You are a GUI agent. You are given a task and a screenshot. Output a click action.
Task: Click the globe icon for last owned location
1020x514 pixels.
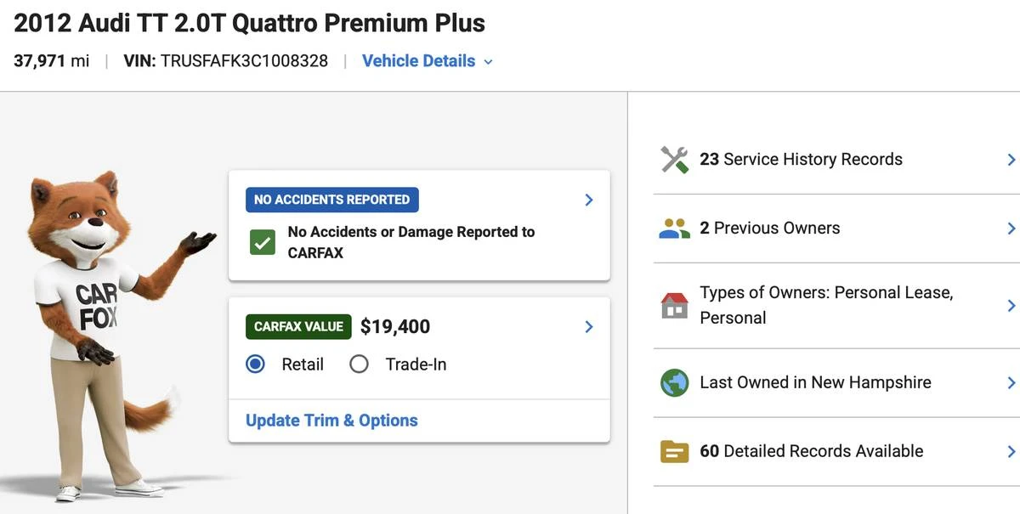click(674, 382)
